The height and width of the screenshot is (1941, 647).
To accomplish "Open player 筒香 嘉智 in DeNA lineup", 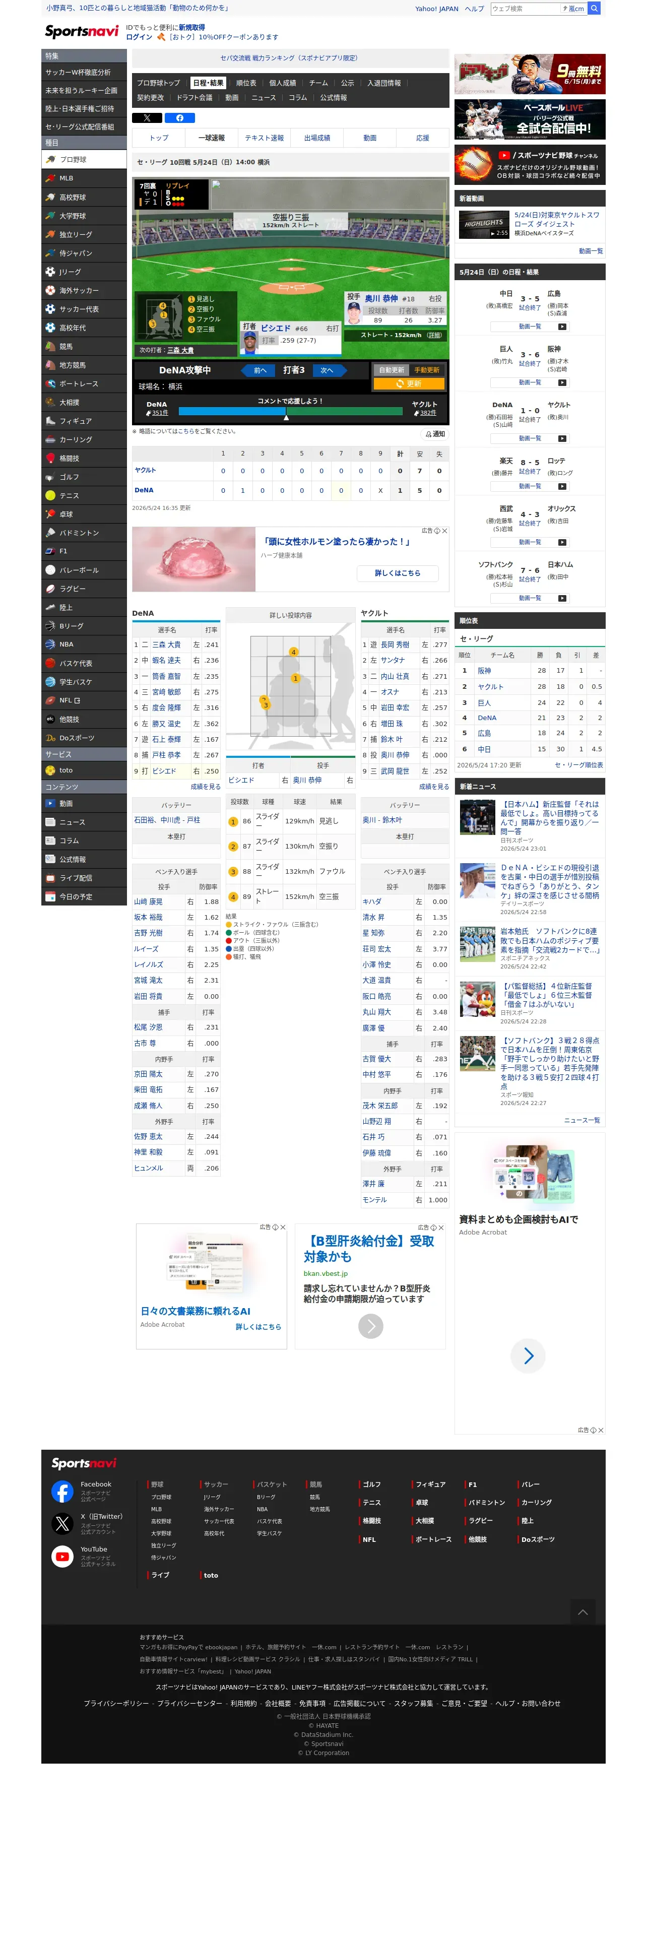I will coord(166,677).
